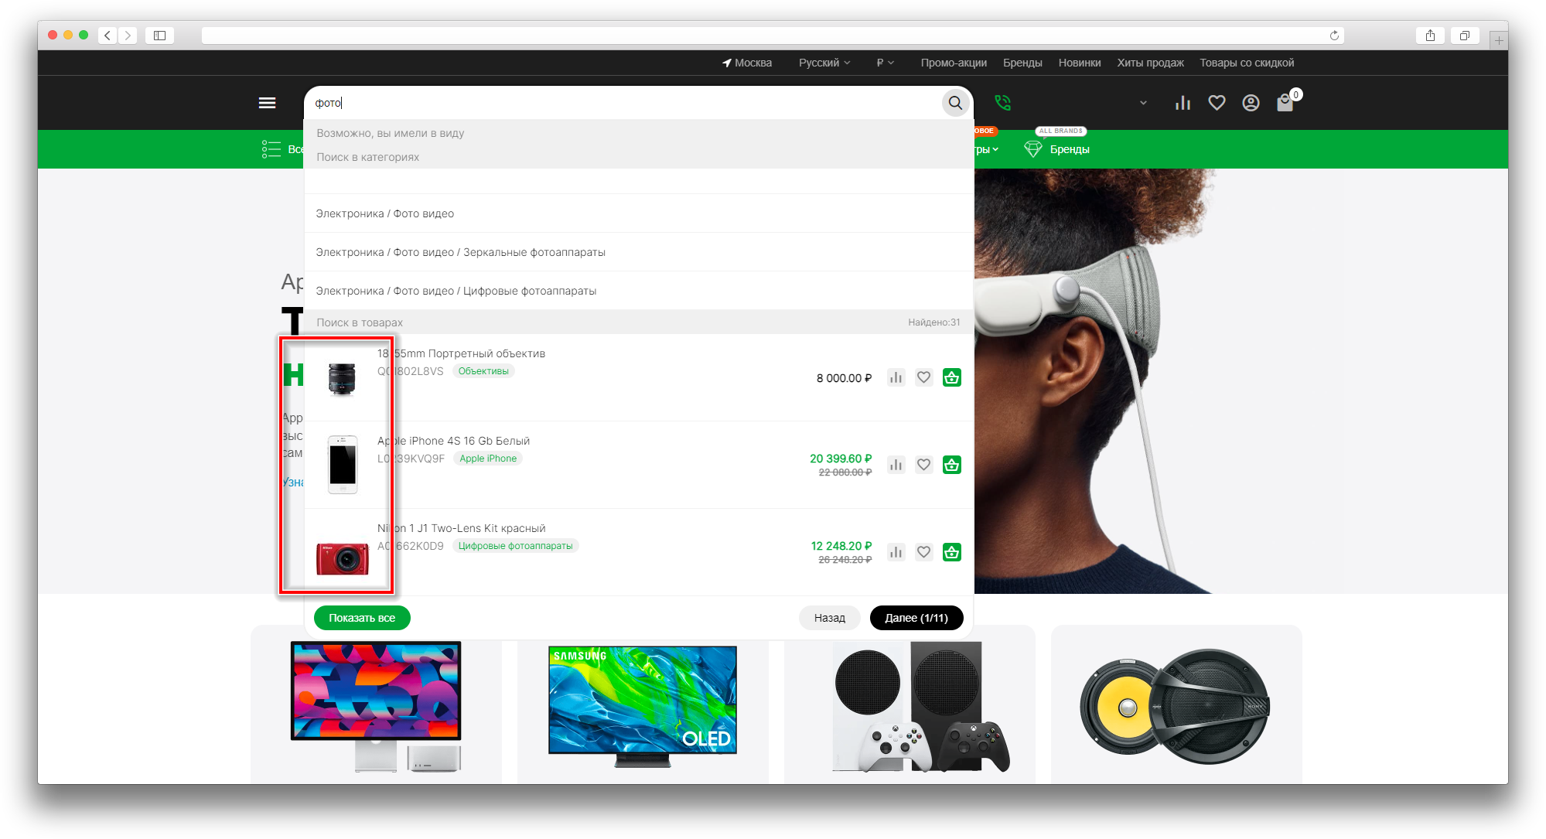
Task: Expand the chevron next to phone icon
Action: pyautogui.click(x=1143, y=103)
